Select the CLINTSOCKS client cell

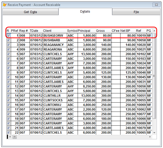[x=55, y=100]
